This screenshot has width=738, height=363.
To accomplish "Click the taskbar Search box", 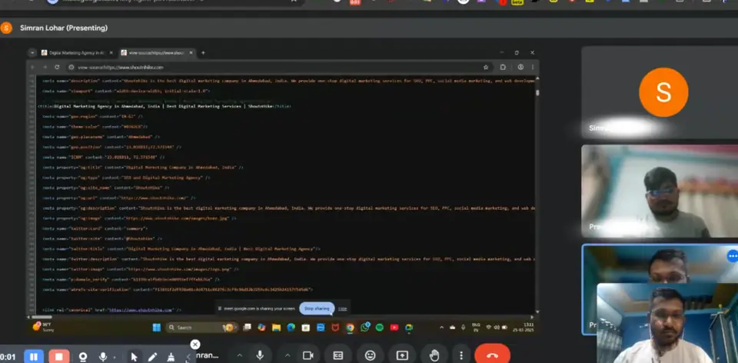I will click(x=201, y=327).
